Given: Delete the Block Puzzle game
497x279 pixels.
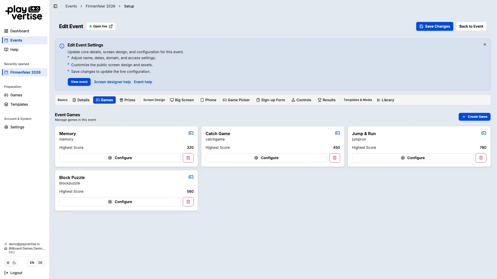Looking at the screenshot, I should coord(188,202).
